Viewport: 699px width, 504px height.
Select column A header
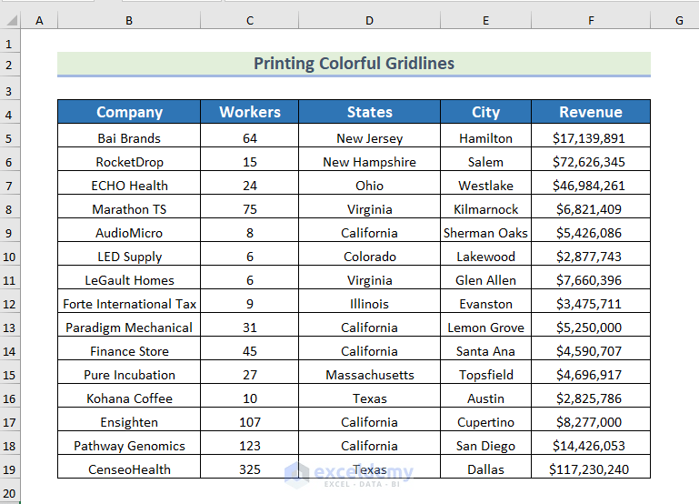[x=39, y=21]
